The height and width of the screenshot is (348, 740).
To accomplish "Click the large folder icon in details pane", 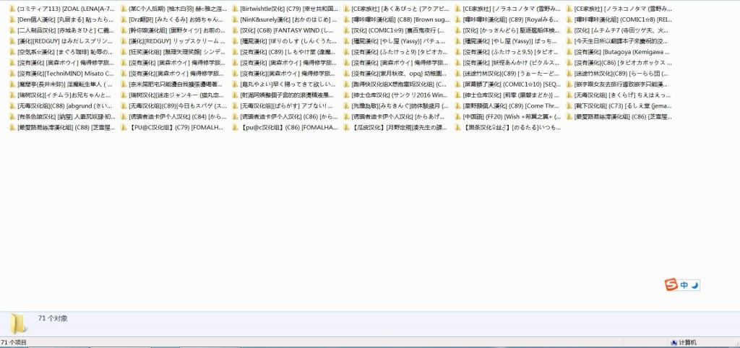I will 18,324.
